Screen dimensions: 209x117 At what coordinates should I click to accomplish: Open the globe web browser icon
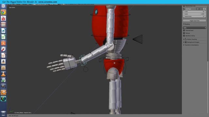click(3, 98)
